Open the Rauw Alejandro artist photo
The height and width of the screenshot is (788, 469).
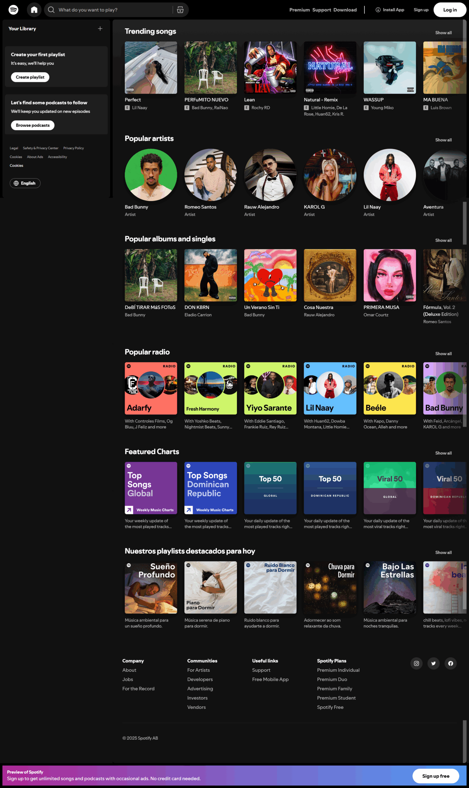click(270, 175)
